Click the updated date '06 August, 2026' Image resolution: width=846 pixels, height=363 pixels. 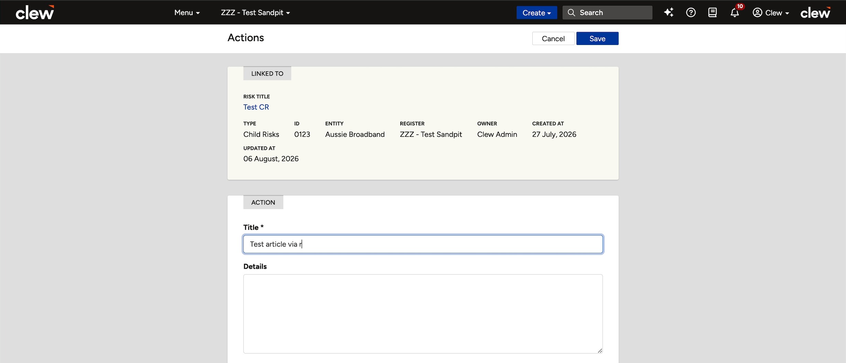(271, 159)
